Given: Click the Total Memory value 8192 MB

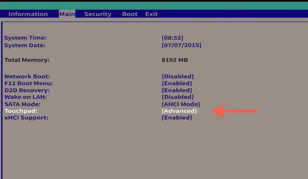Looking at the screenshot, I should click(x=174, y=60).
